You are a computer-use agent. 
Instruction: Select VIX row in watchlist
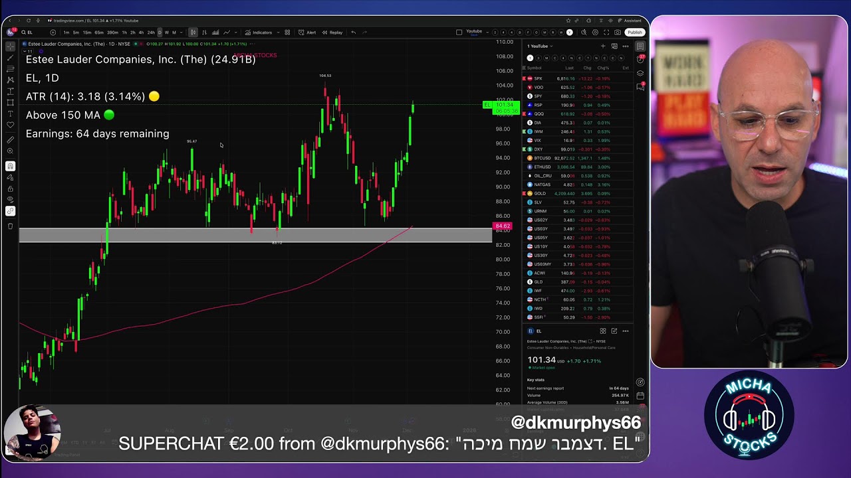(x=577, y=140)
